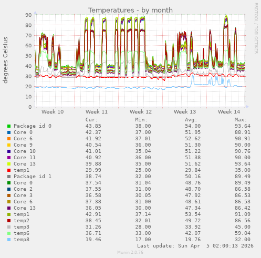This screenshot has width=261, height=258.
Task: Click the average value 50.16 for Package id 1
Action: 193,177
